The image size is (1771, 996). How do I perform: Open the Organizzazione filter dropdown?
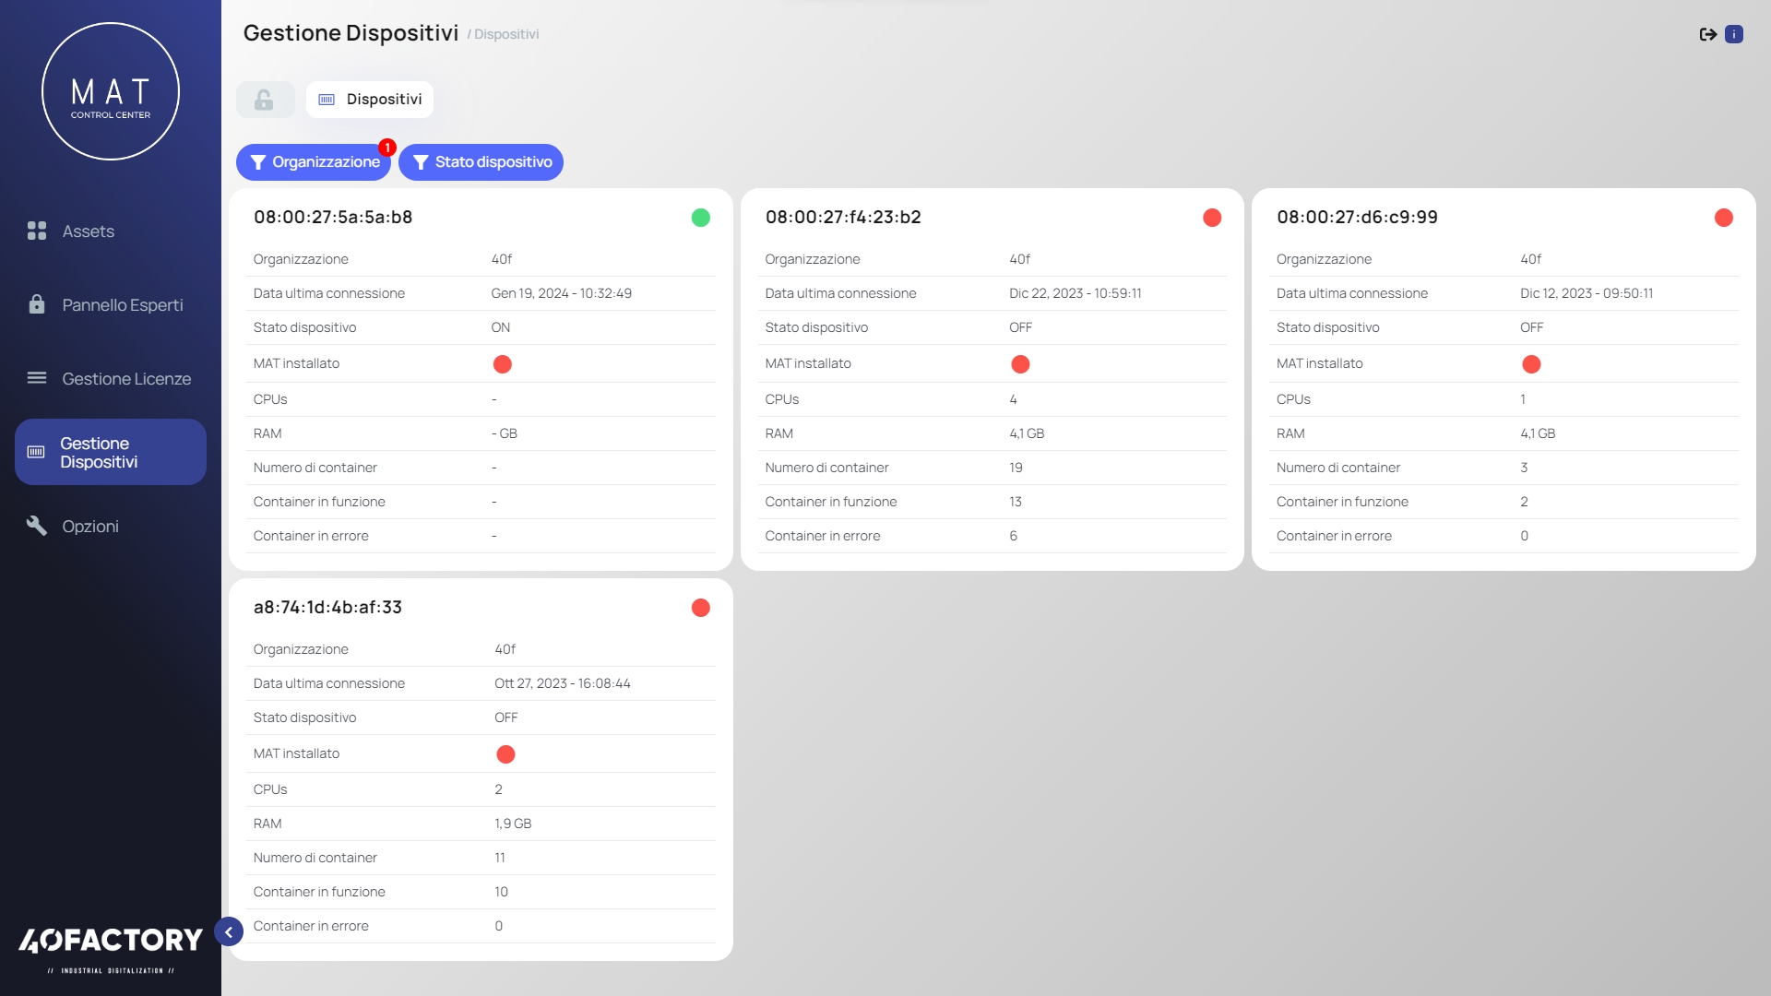[314, 162]
